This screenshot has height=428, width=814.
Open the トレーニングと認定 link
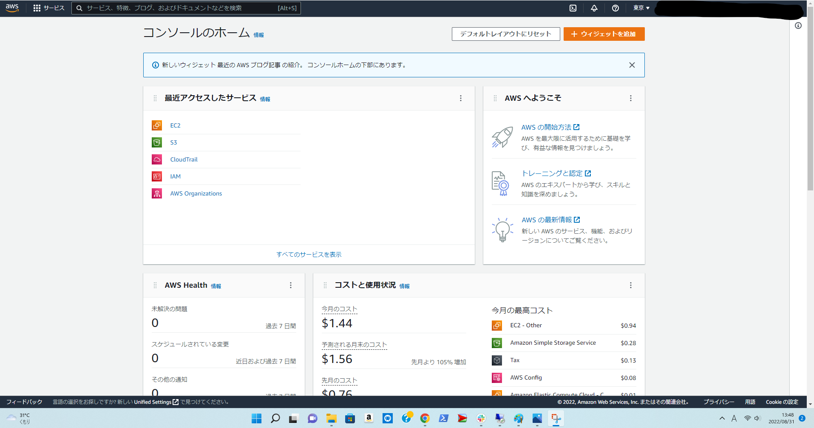[x=556, y=173]
